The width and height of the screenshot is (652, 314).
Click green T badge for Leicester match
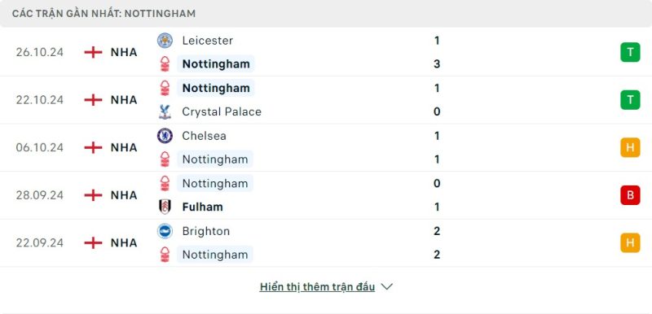pyautogui.click(x=630, y=52)
